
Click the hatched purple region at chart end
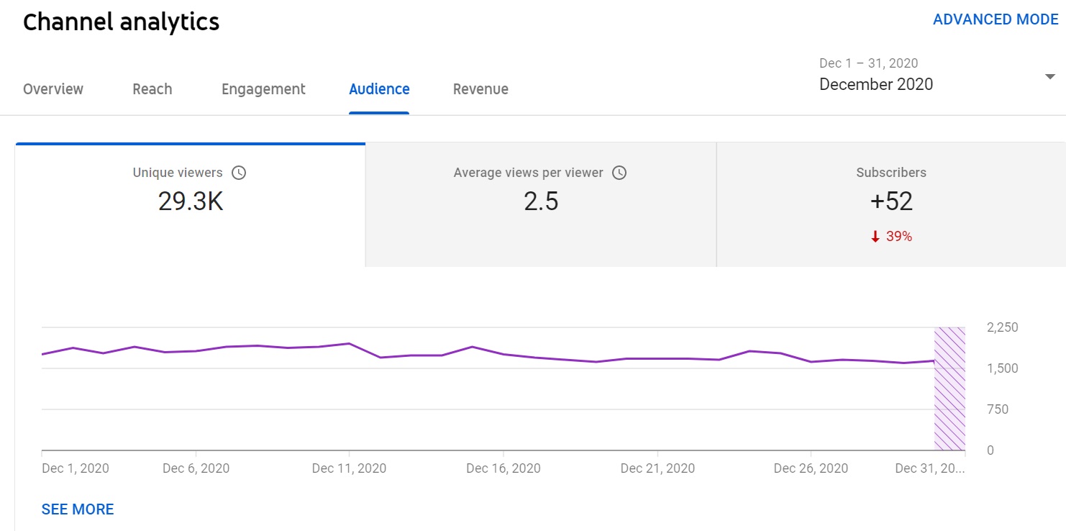click(x=949, y=389)
